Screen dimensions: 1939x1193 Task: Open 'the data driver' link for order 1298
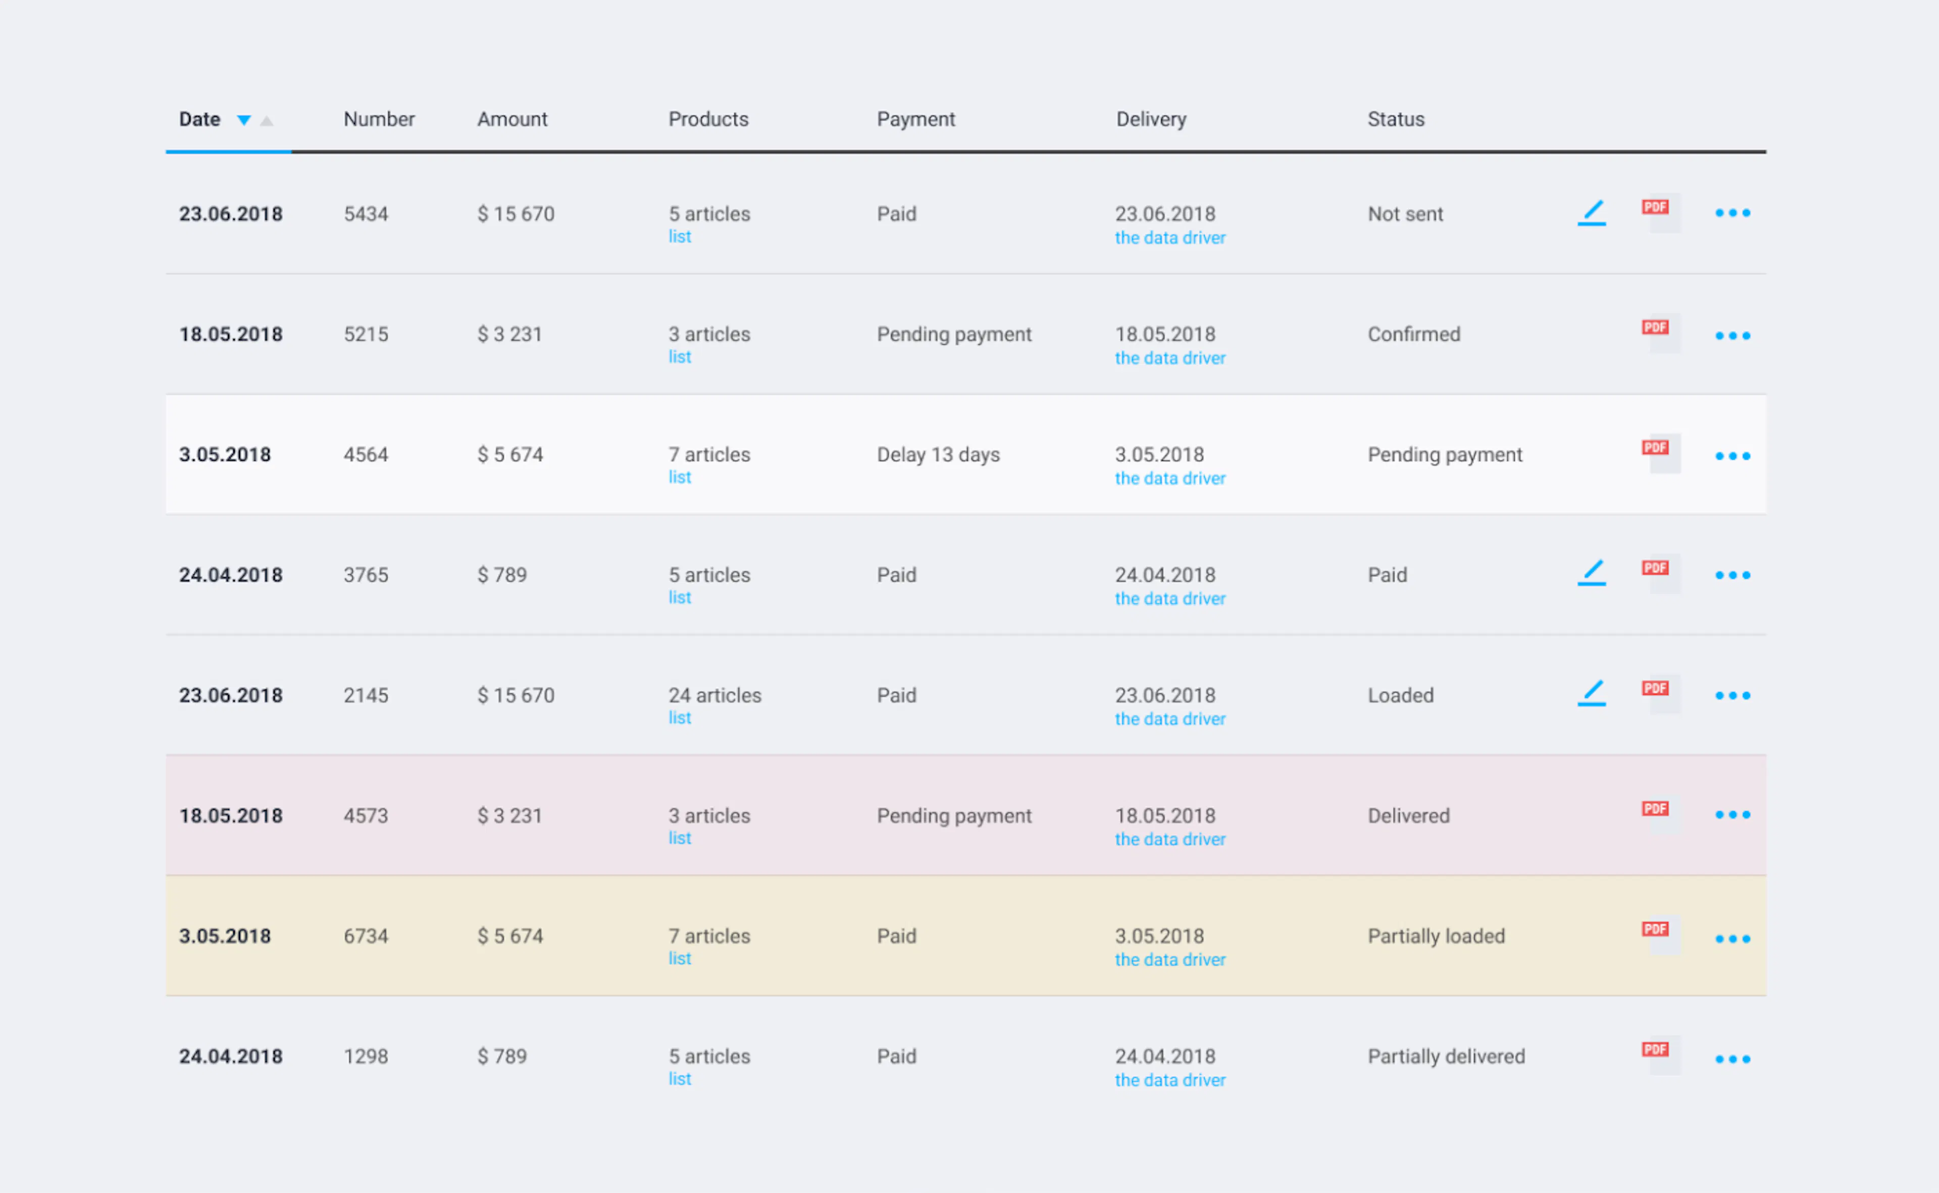tap(1170, 1080)
